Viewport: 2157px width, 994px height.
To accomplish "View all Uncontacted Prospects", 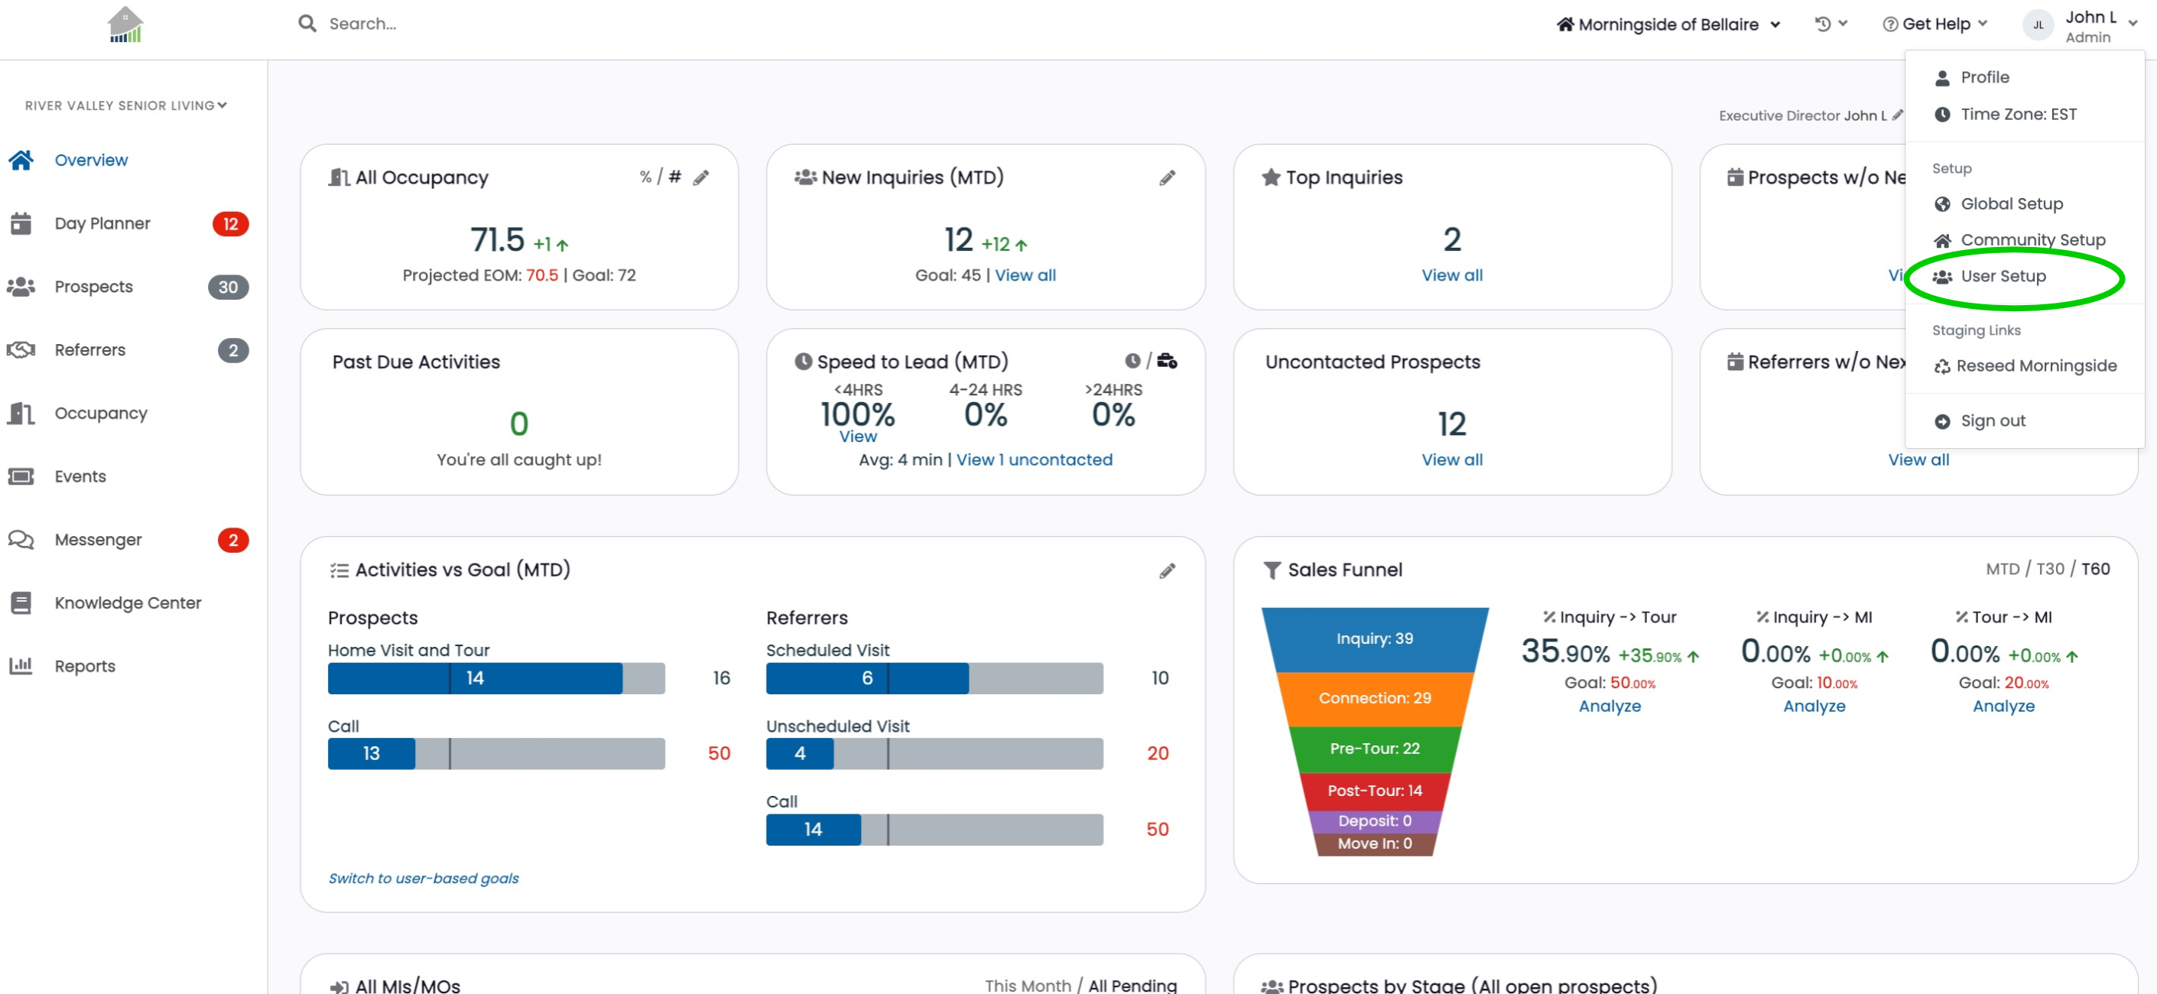I will point(1452,460).
